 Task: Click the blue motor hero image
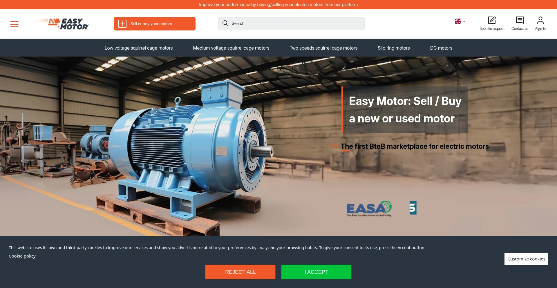(x=186, y=145)
